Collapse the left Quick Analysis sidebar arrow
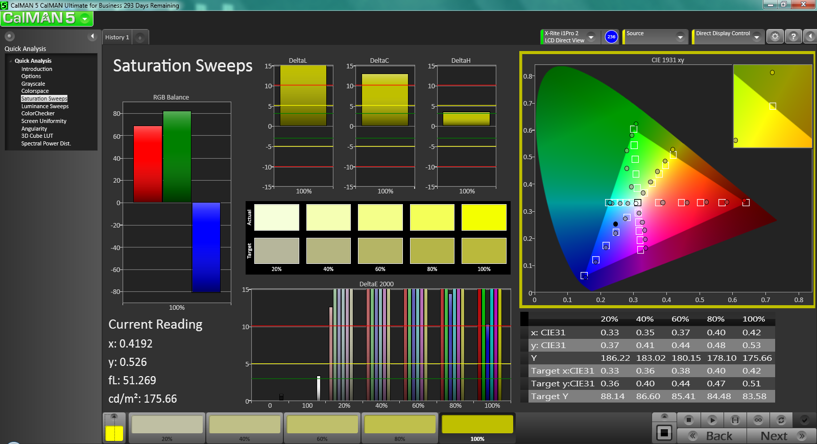817x444 pixels. (92, 36)
